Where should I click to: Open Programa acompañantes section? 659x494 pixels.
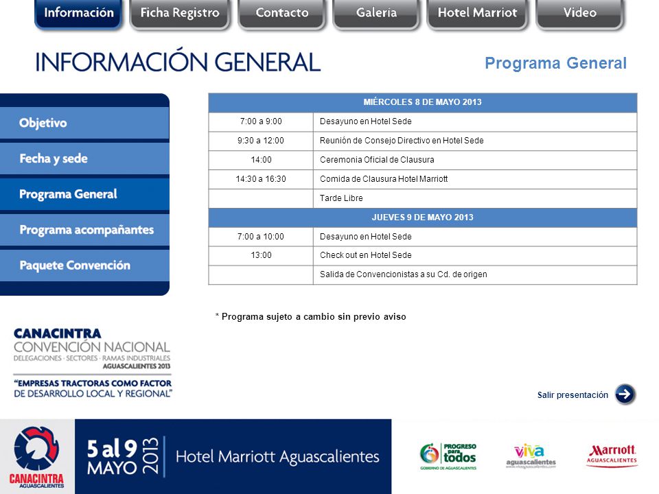click(84, 230)
